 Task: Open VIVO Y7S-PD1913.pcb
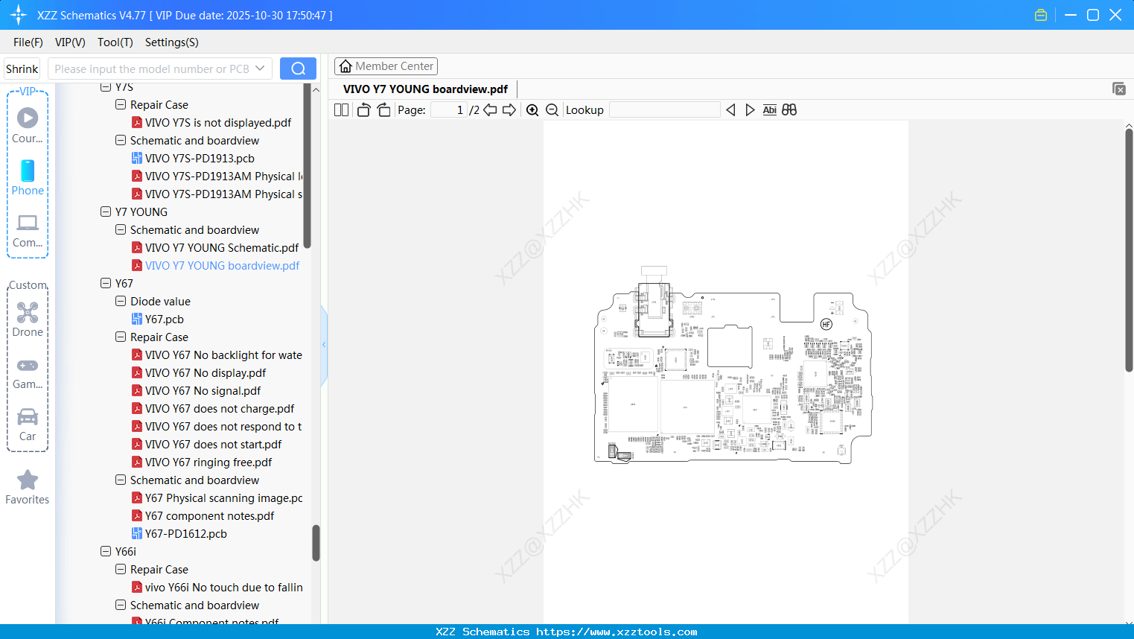200,159
